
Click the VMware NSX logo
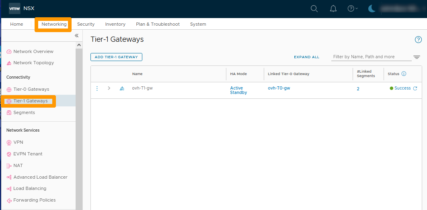coord(15,8)
